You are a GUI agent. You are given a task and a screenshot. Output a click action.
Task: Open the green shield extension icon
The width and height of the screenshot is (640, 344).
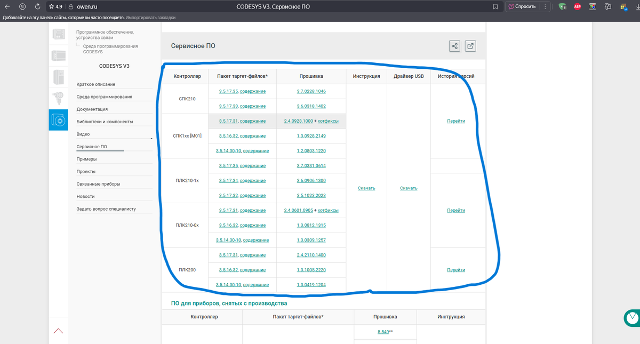coord(562,7)
